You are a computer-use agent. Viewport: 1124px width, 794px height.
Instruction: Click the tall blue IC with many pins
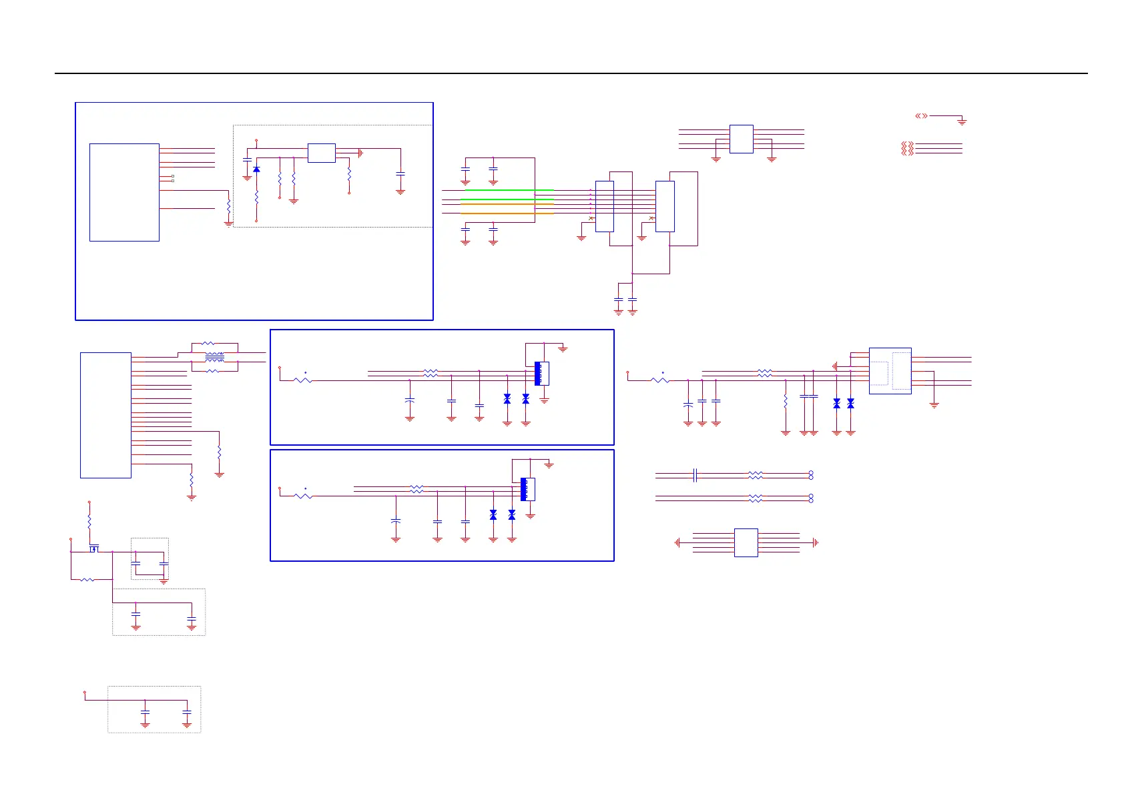click(105, 415)
